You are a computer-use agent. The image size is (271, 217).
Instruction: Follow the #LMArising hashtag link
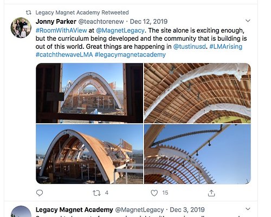click(226, 47)
